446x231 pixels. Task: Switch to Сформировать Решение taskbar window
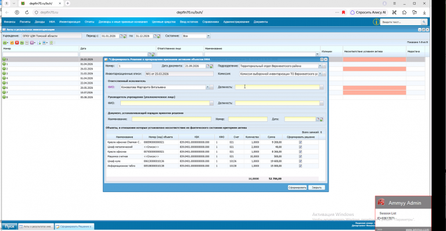pos(74,227)
